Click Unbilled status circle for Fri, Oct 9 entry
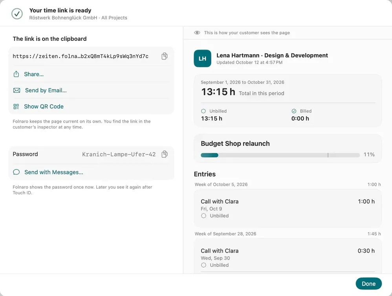 click(x=204, y=216)
